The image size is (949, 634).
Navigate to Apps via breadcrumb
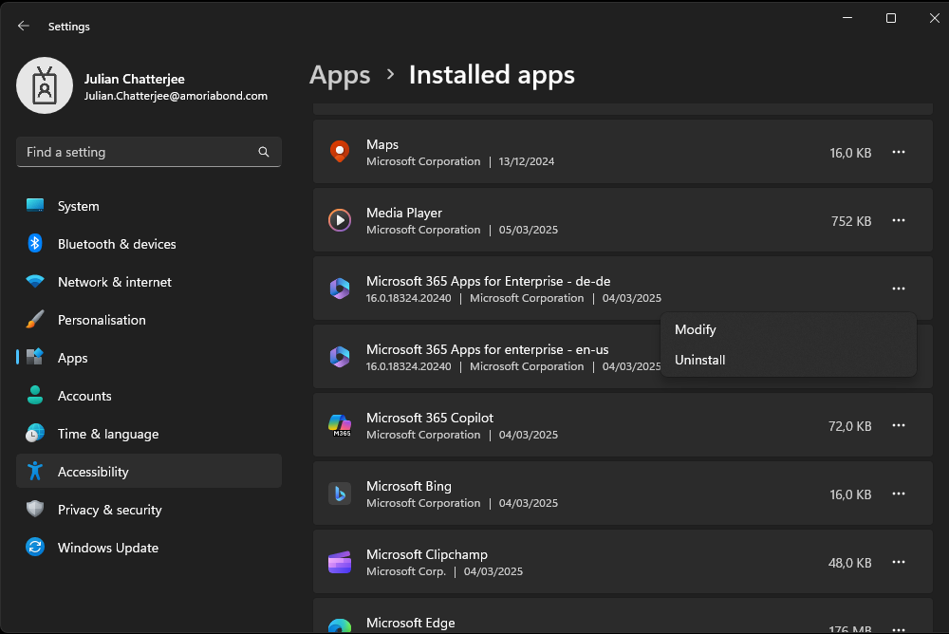tap(340, 75)
